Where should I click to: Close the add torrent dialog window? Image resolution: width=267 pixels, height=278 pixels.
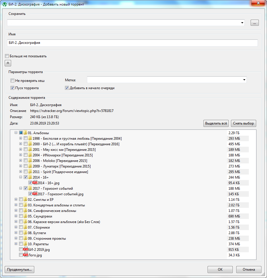[258, 3]
